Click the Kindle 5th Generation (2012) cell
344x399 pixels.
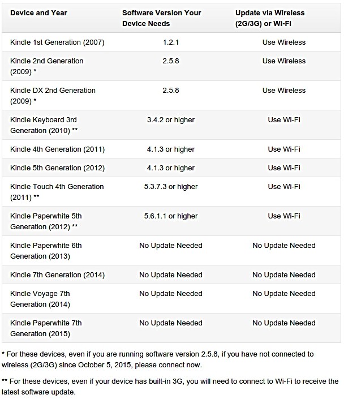point(57,168)
